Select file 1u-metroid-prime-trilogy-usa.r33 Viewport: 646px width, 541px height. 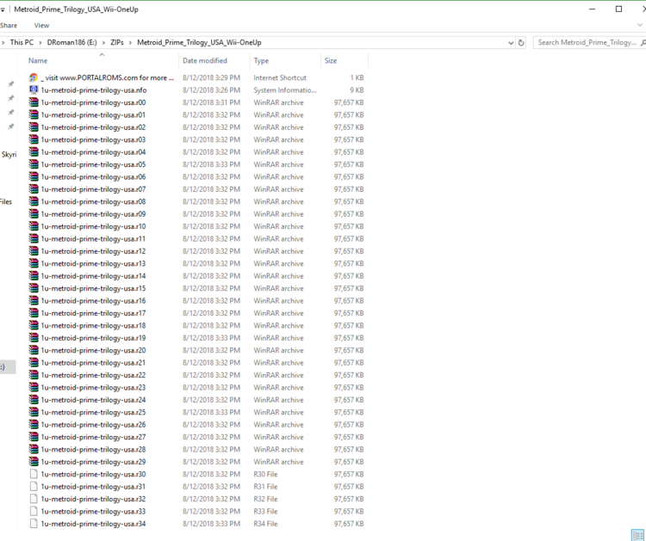pyautogui.click(x=93, y=512)
